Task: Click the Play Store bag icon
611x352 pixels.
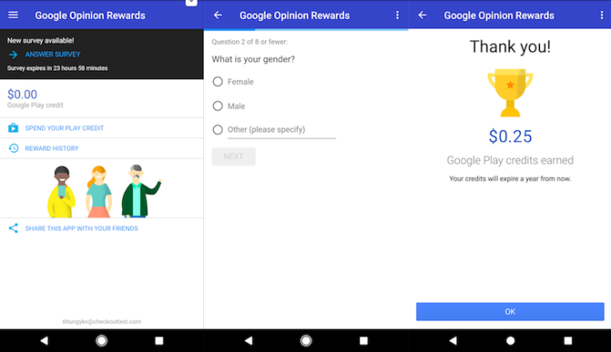Action: [x=13, y=128]
